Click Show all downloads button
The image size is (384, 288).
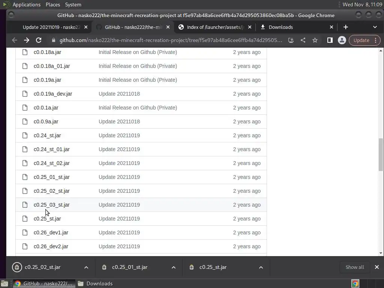coord(355,267)
